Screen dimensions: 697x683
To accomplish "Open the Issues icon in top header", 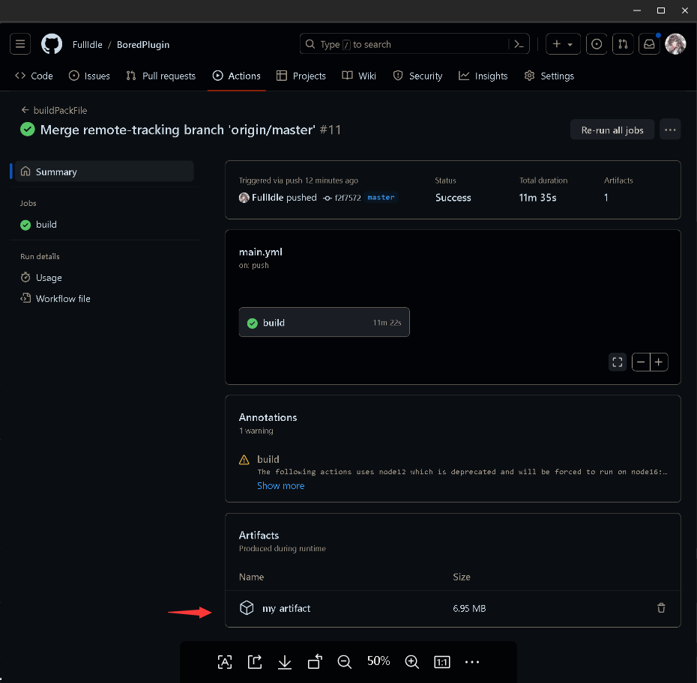I will click(x=597, y=44).
